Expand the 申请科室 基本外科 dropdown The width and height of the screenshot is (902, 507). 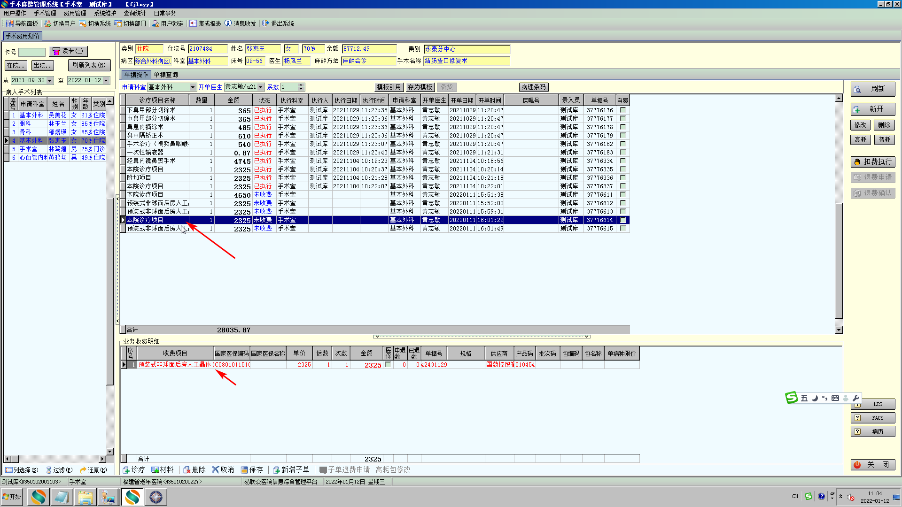[193, 87]
